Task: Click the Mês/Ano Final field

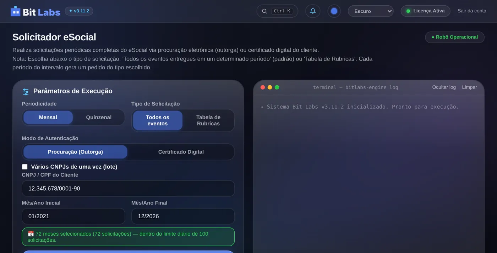Action: pos(183,216)
